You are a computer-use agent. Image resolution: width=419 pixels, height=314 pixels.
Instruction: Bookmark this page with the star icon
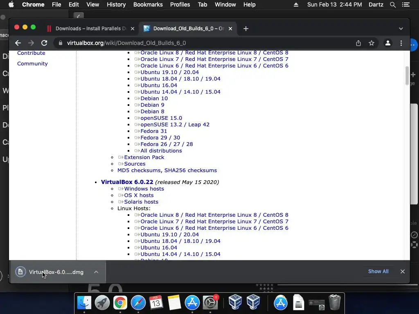click(372, 43)
